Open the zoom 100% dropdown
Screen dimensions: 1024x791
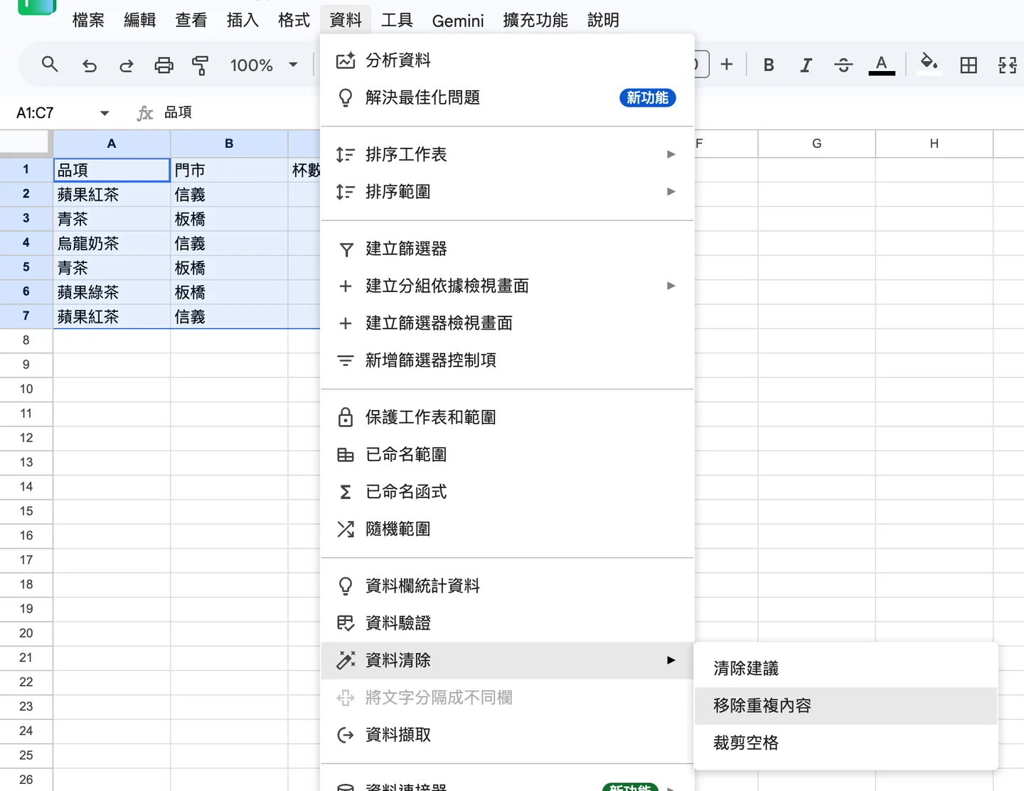coord(264,65)
